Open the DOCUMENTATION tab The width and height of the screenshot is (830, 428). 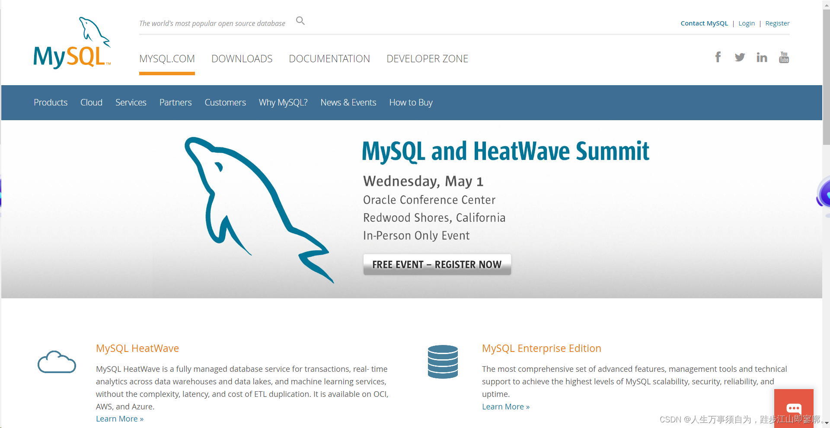pos(329,59)
